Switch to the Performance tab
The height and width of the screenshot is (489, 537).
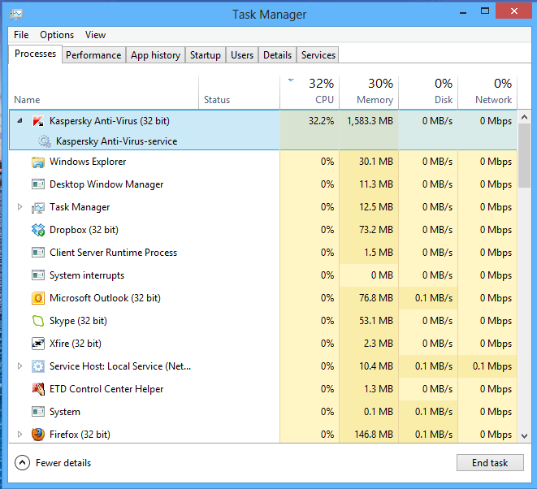click(x=93, y=55)
